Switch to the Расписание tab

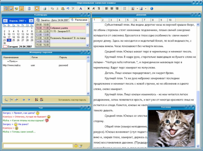(80, 20)
